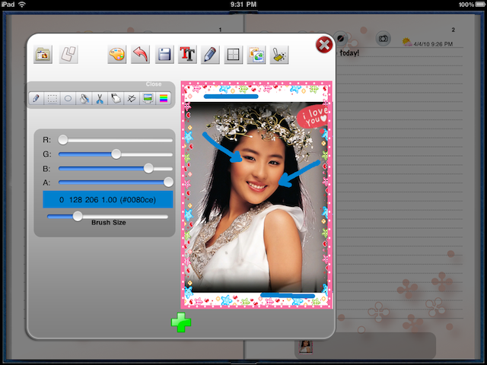
Task: Select the pencil draw icon in top toolbar
Action: [x=210, y=54]
